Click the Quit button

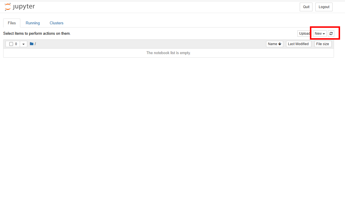[x=306, y=7]
